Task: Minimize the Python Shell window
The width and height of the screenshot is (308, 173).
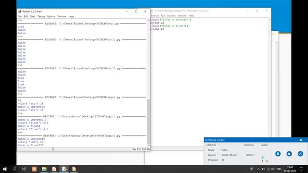Action: point(127,12)
